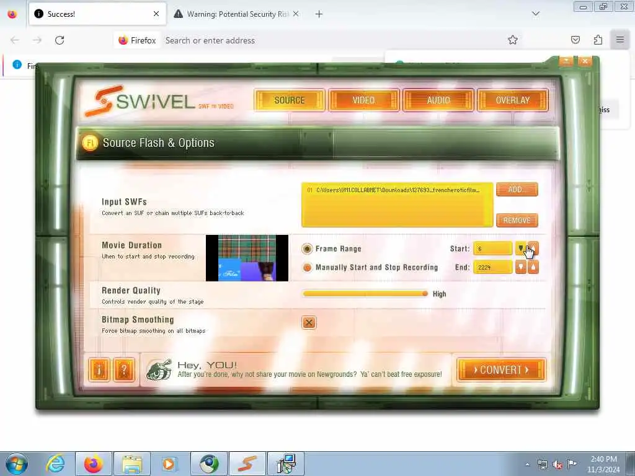Click the Start frame input field
Image resolution: width=635 pixels, height=476 pixels.
coord(493,249)
